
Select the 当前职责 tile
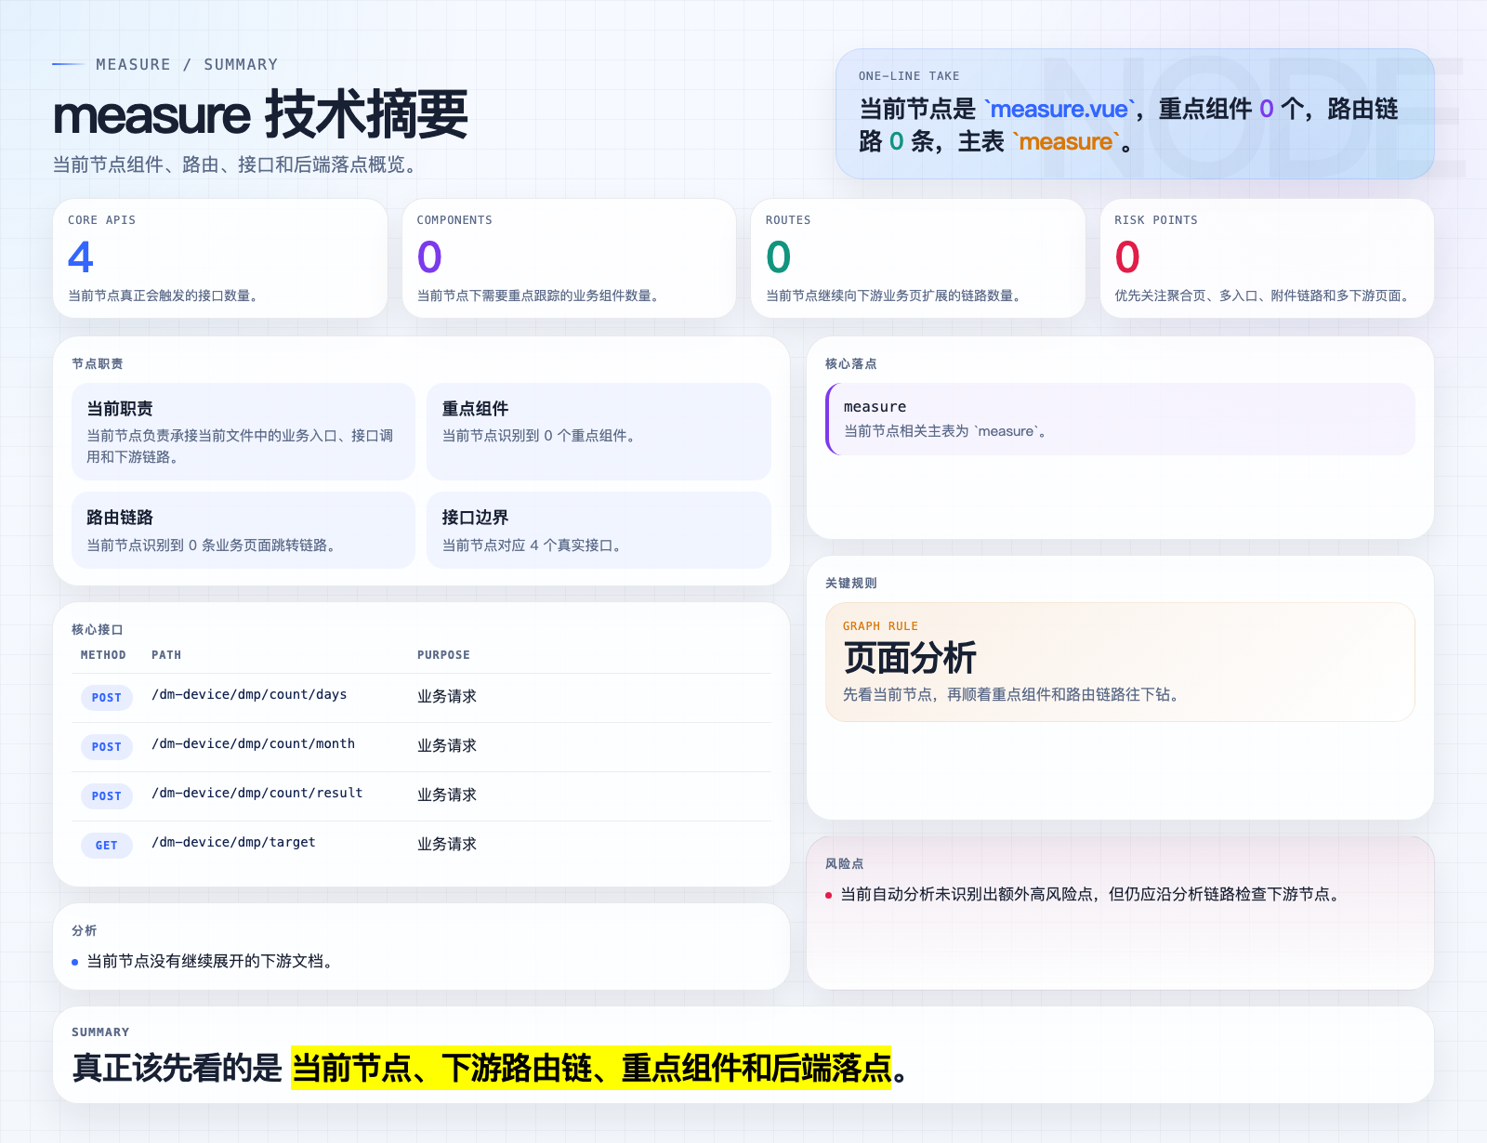[x=243, y=431]
